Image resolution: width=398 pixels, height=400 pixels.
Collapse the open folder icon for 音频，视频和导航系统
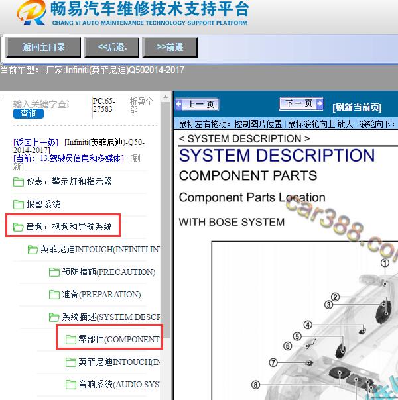[x=19, y=226]
